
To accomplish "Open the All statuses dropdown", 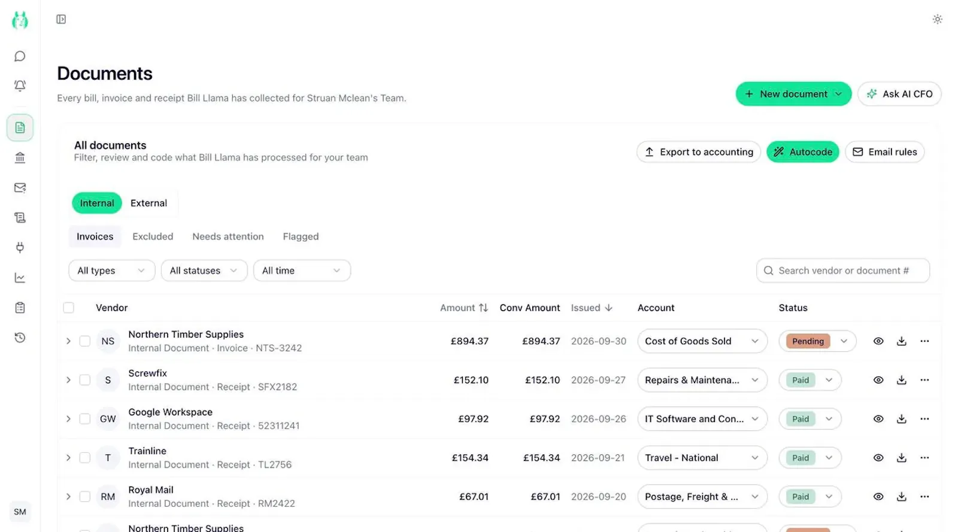I will tap(204, 270).
